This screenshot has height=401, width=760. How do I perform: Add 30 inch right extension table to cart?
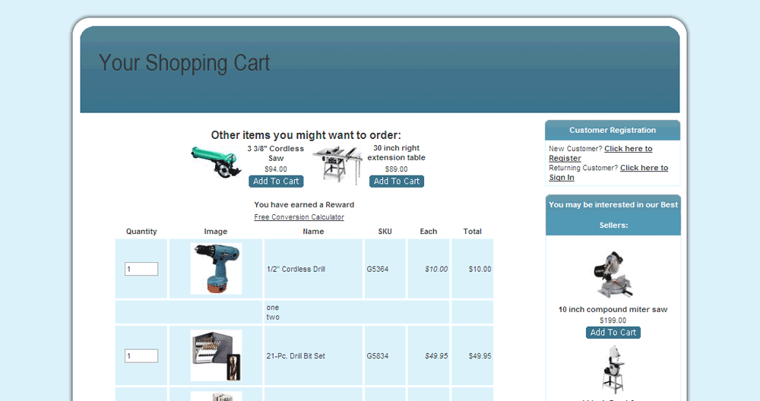[396, 182]
